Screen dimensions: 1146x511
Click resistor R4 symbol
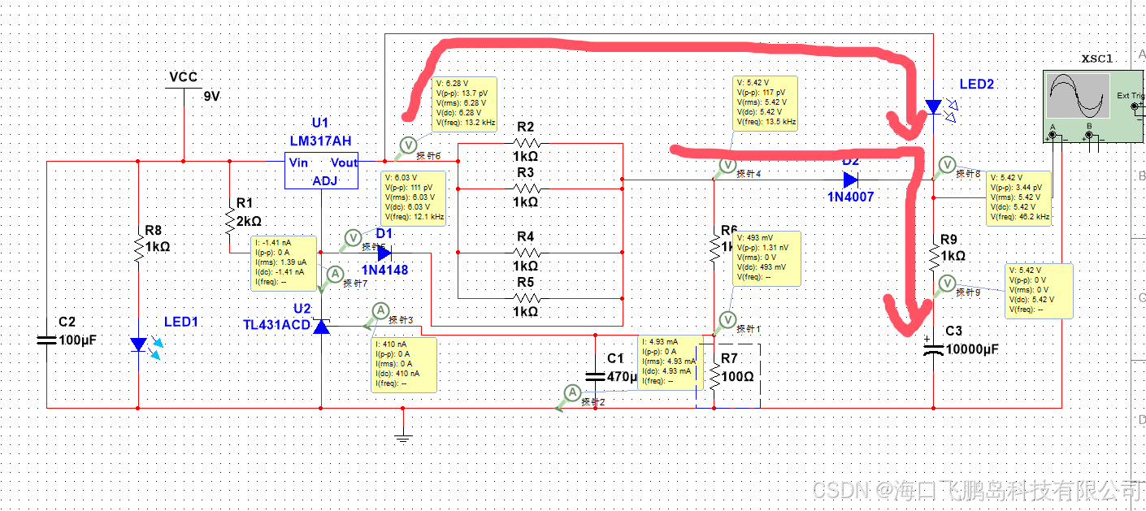525,253
